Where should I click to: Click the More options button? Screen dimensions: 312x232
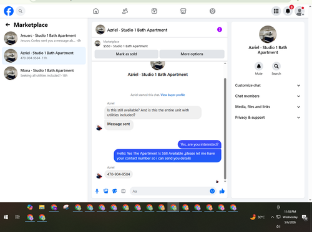click(192, 54)
